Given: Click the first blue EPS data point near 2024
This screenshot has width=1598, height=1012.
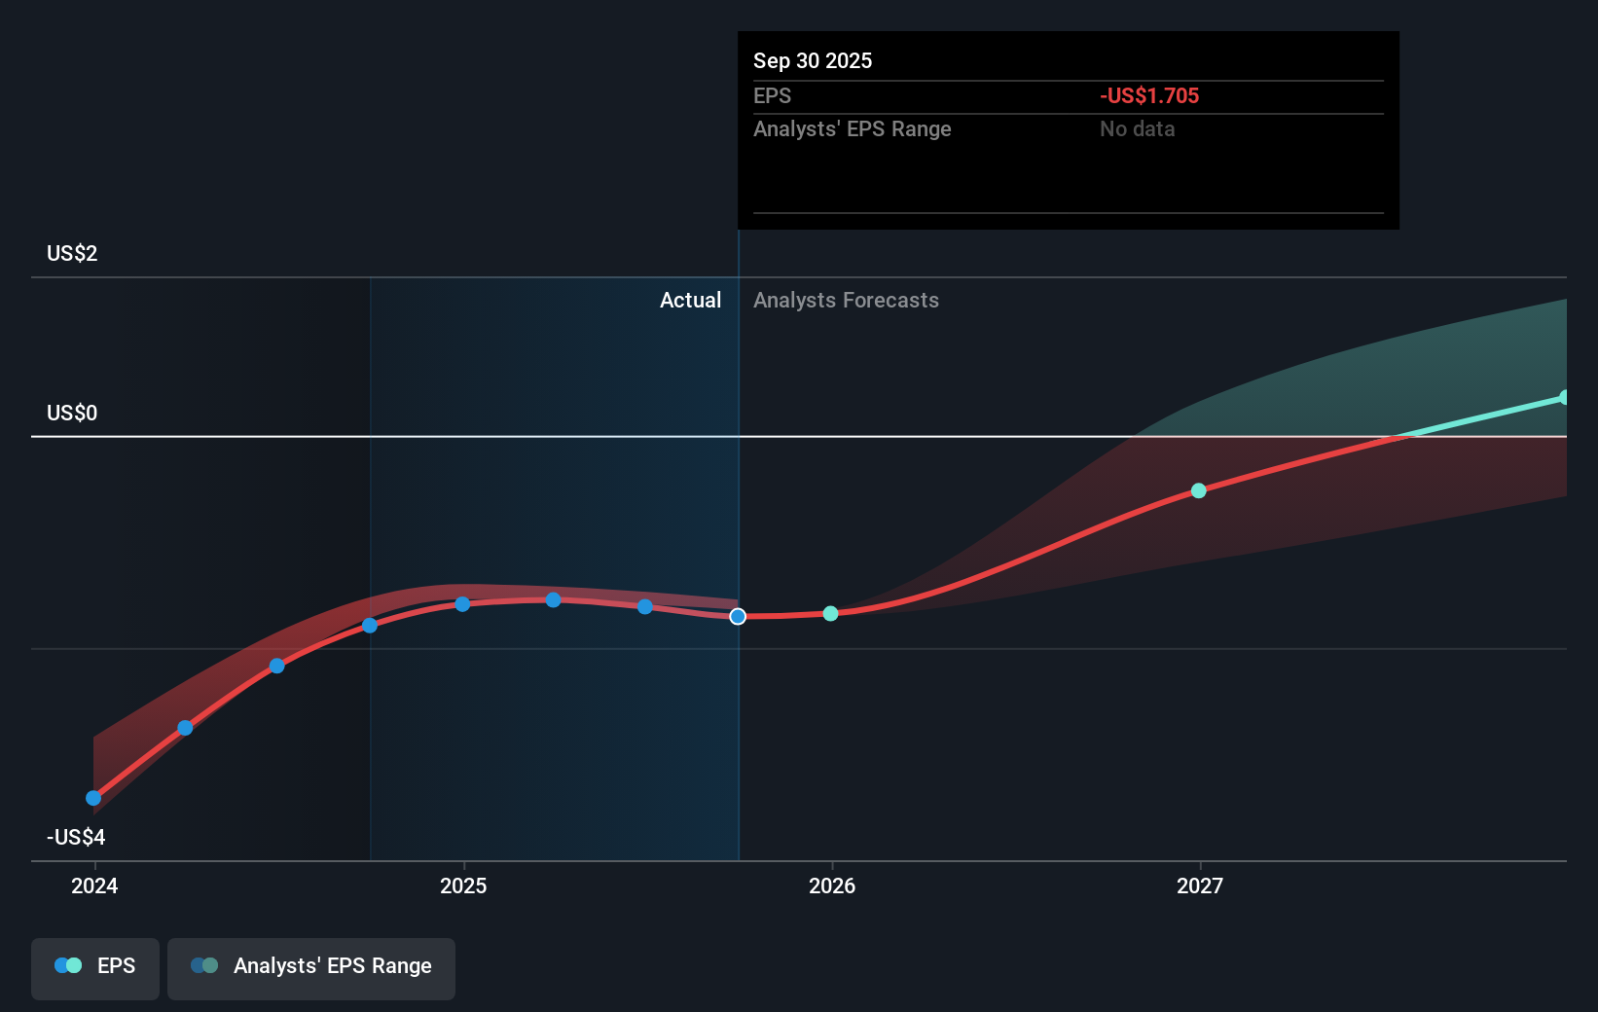Looking at the screenshot, I should point(92,797).
